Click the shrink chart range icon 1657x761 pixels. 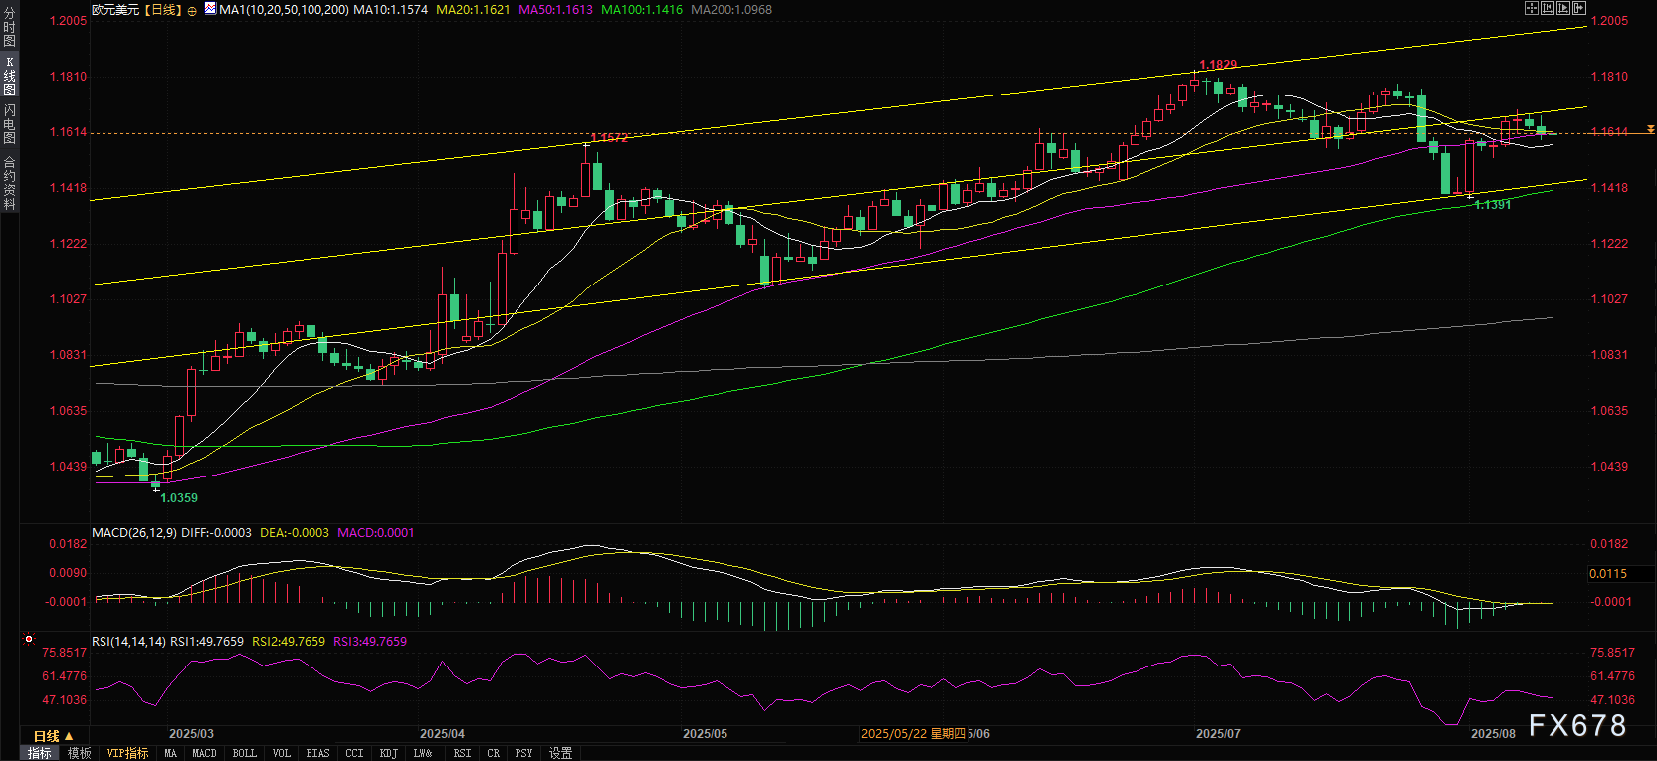coord(1548,8)
